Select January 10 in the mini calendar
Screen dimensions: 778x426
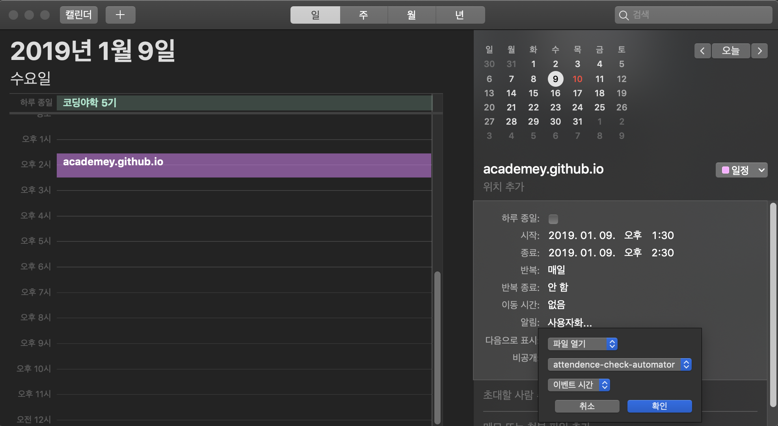point(577,79)
